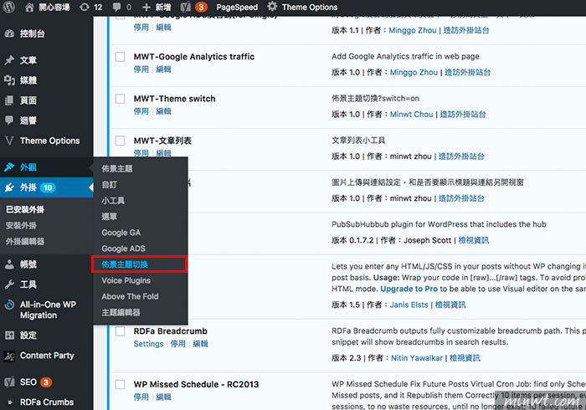The height and width of the screenshot is (410, 586).
Task: Click the 控制台 dashboard icon in sidebar
Action: tap(9, 33)
